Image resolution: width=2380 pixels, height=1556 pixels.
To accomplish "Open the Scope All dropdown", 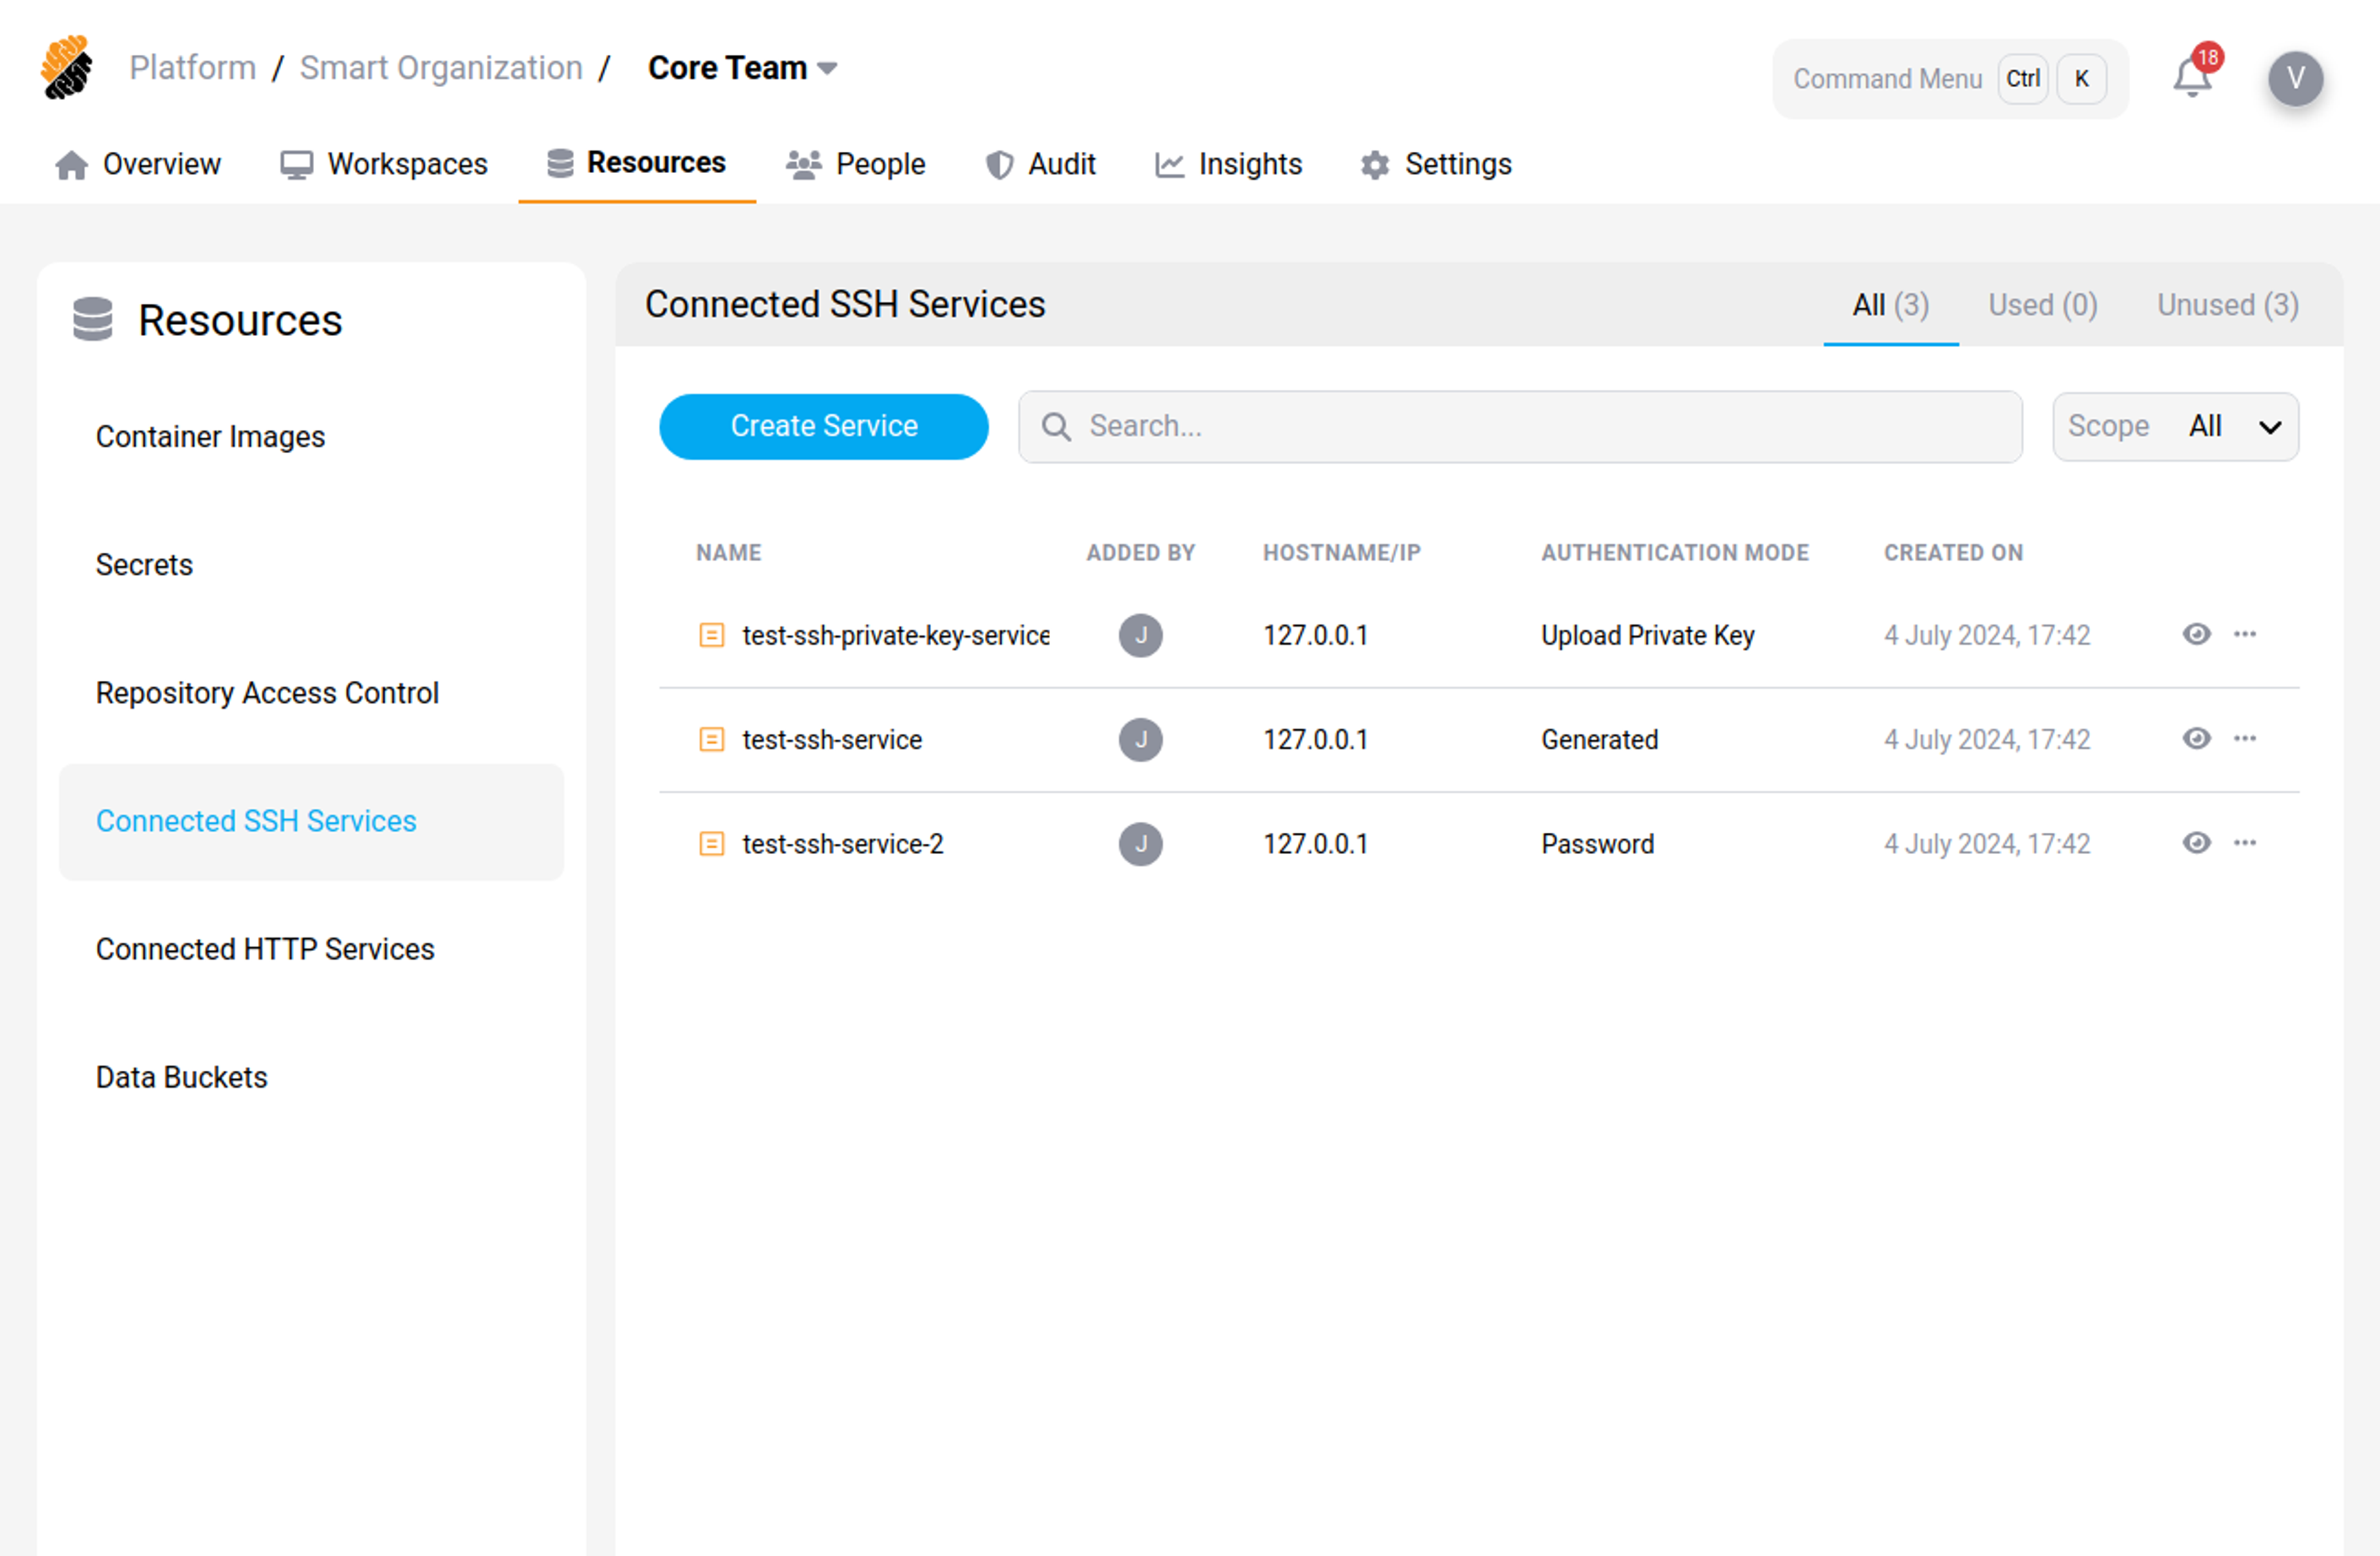I will pyautogui.click(x=2175, y=427).
